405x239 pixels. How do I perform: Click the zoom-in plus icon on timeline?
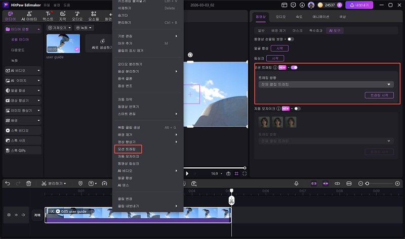397,183
